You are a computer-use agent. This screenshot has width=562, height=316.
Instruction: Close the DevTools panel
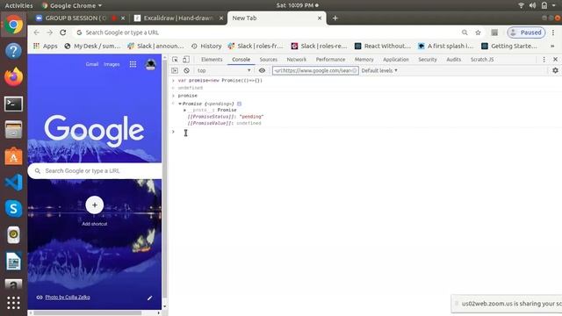[x=555, y=60]
